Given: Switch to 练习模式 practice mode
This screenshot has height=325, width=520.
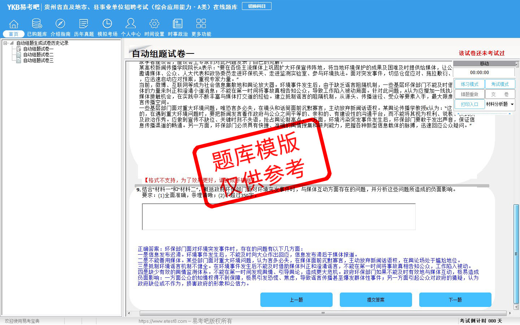Looking at the screenshot, I should pos(469,84).
